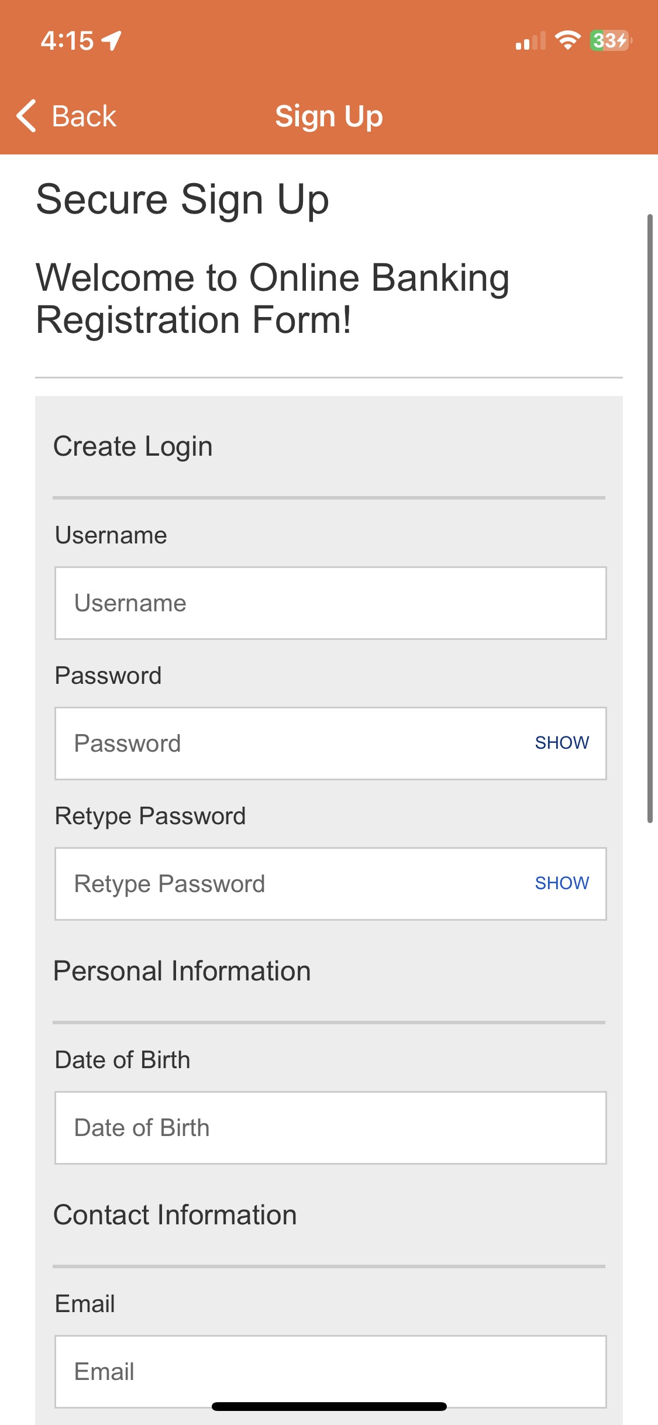Tap the Contact Information section heading
658x1425 pixels.
[x=175, y=1215]
